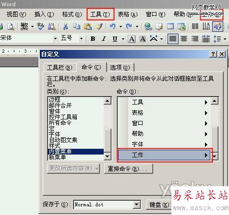Open the Underline style dropdown arrow
The height and width of the screenshot is (215, 229).
(123, 39)
